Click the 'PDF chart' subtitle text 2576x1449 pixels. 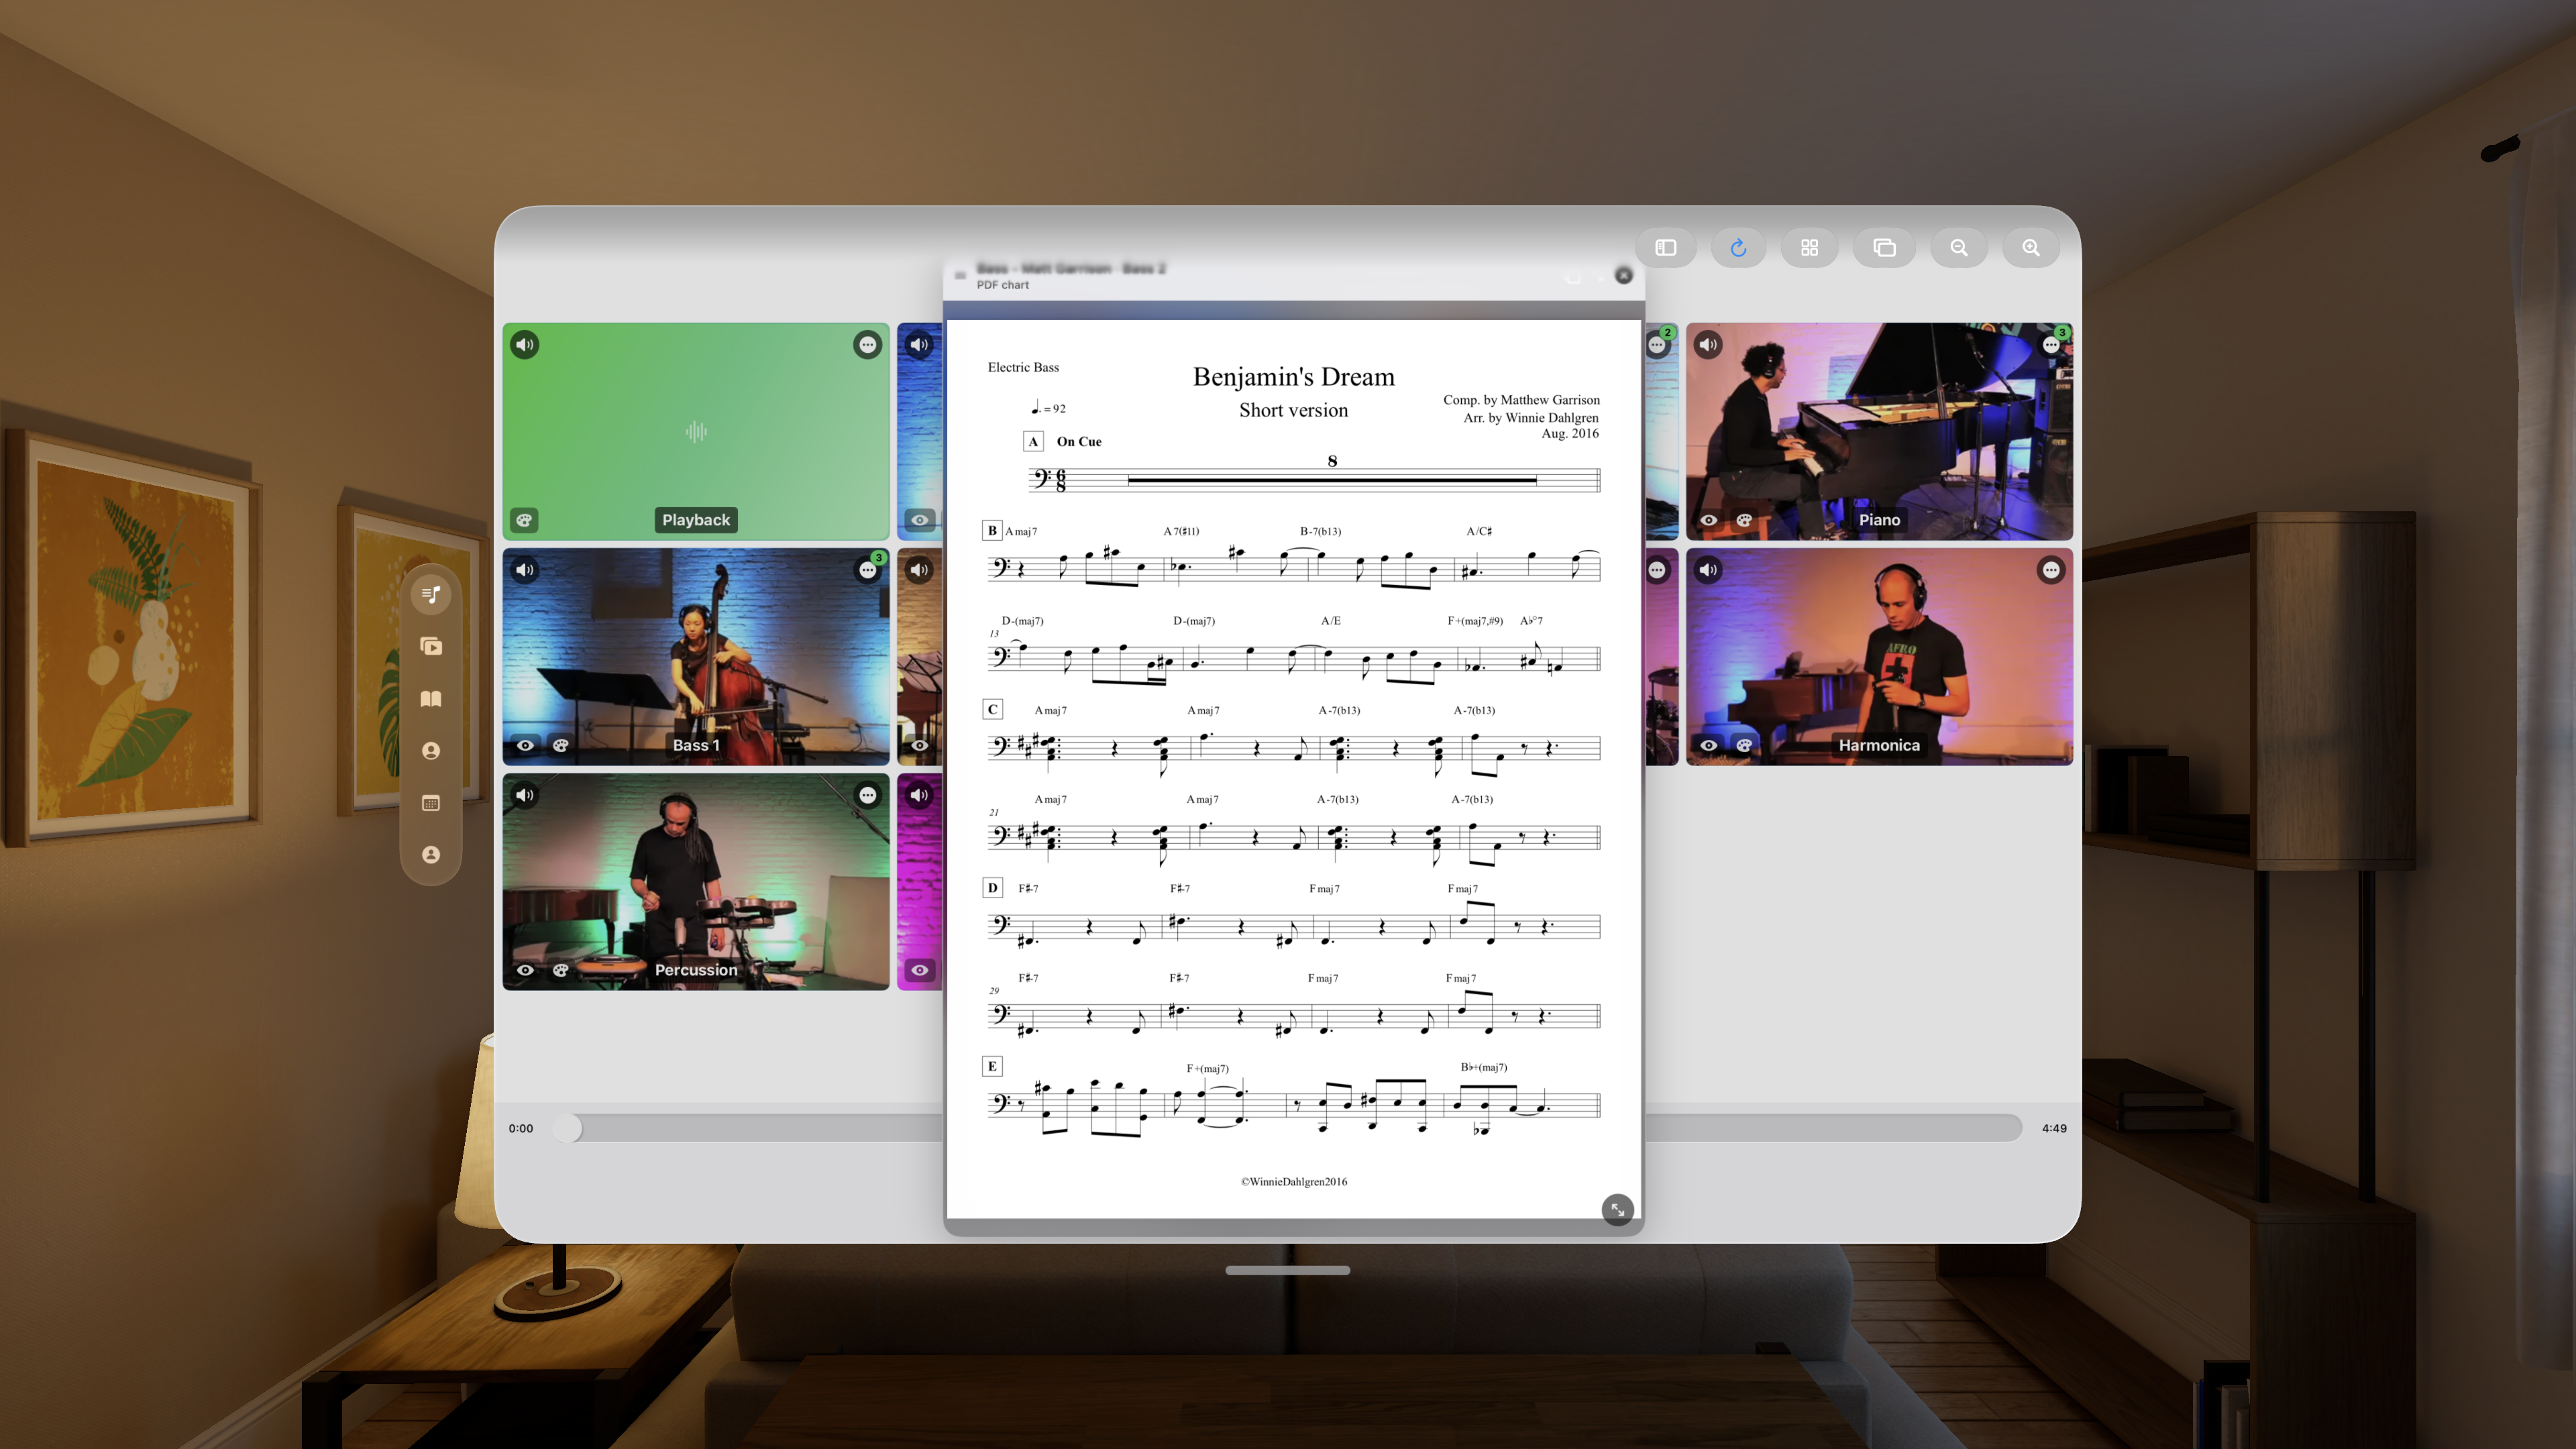point(1002,285)
